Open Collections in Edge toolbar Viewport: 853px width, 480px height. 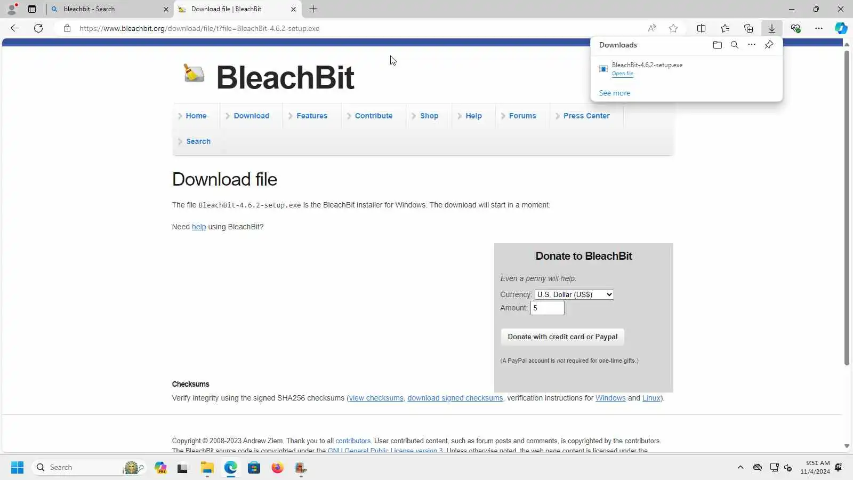pos(748,28)
